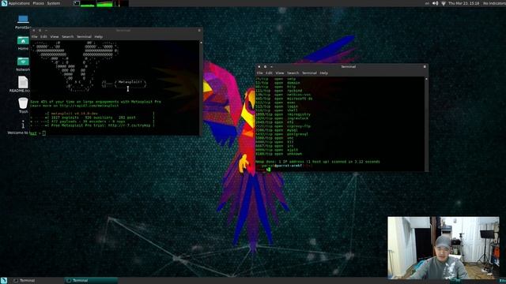Click the show desktop icon at bottom-left panel
The image size is (506, 284).
(3, 281)
